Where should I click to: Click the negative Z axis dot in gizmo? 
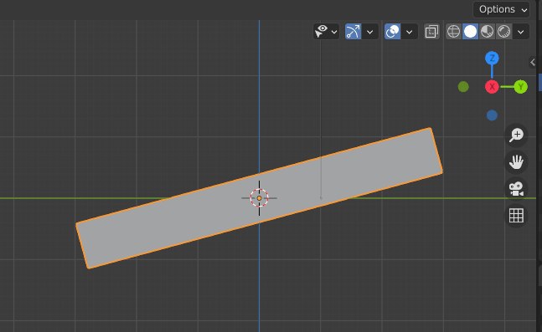[x=492, y=115]
